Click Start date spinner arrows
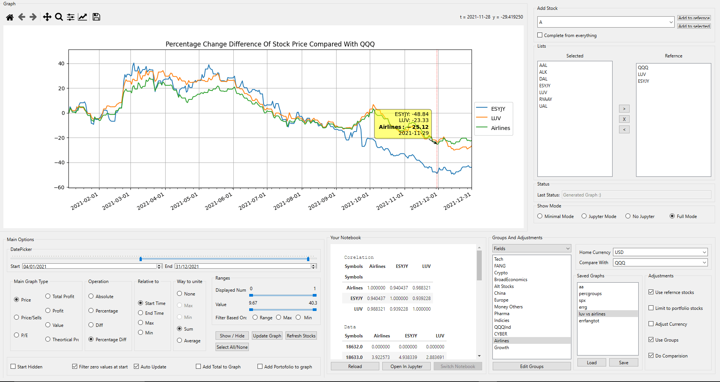 coord(160,266)
